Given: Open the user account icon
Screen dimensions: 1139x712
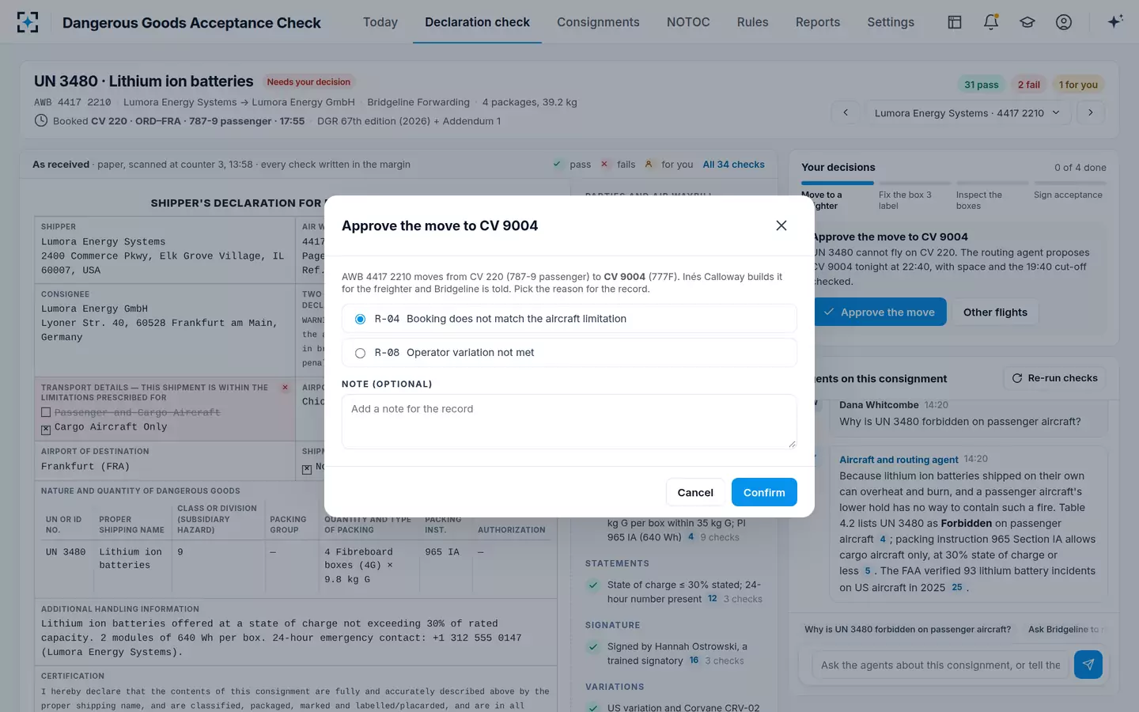Looking at the screenshot, I should 1064,22.
